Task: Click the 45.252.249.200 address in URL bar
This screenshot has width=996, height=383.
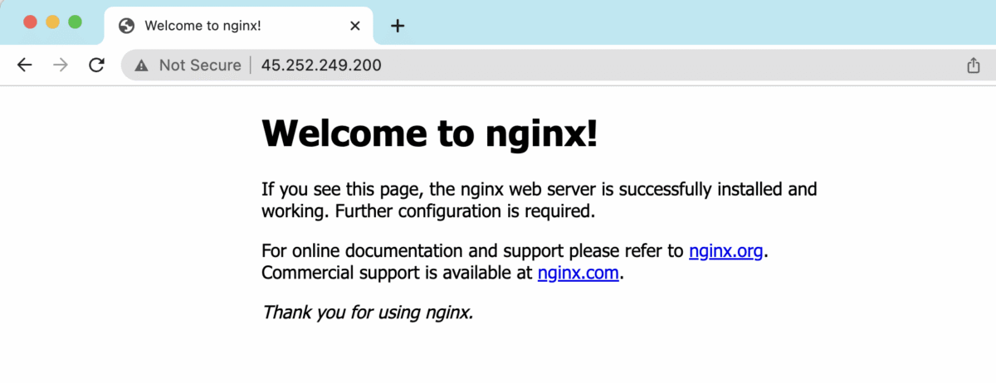Action: pos(321,65)
